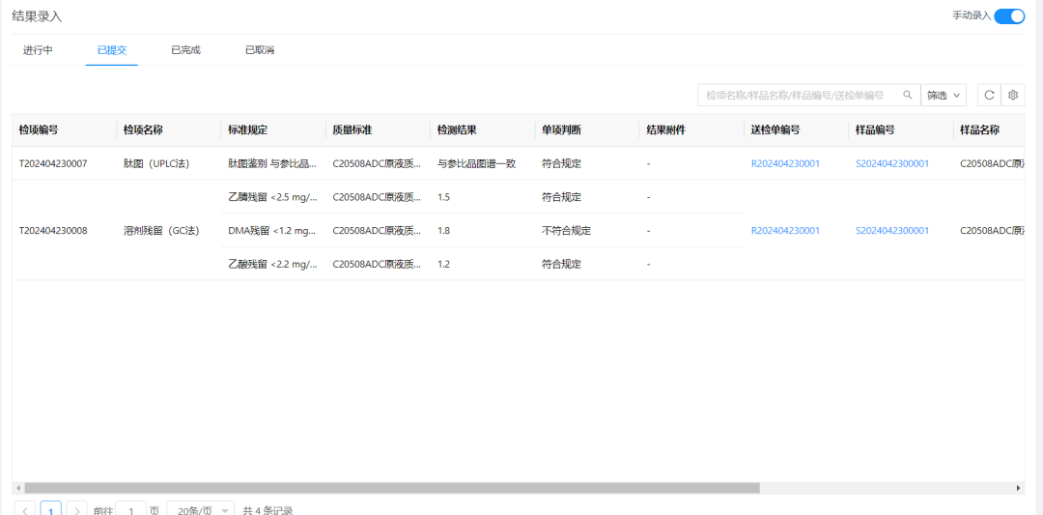Click the 质量标准 column header
Screen dimensions: 1043x515
click(x=352, y=130)
